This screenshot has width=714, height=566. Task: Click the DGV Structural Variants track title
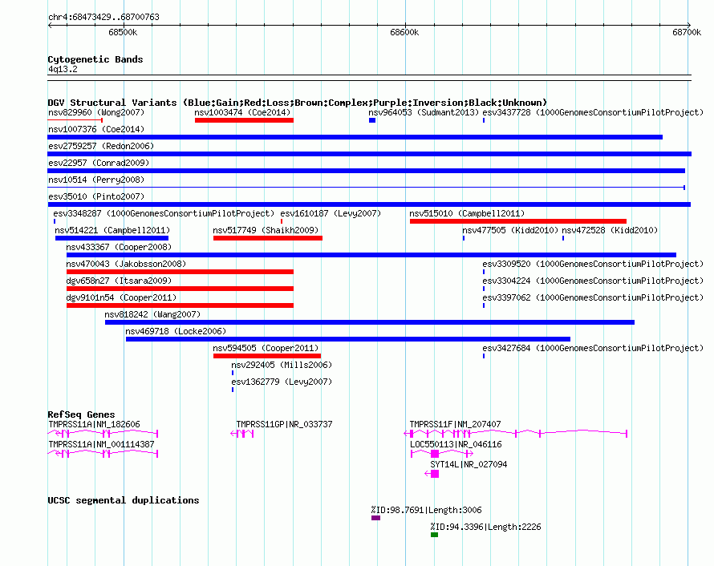[298, 103]
